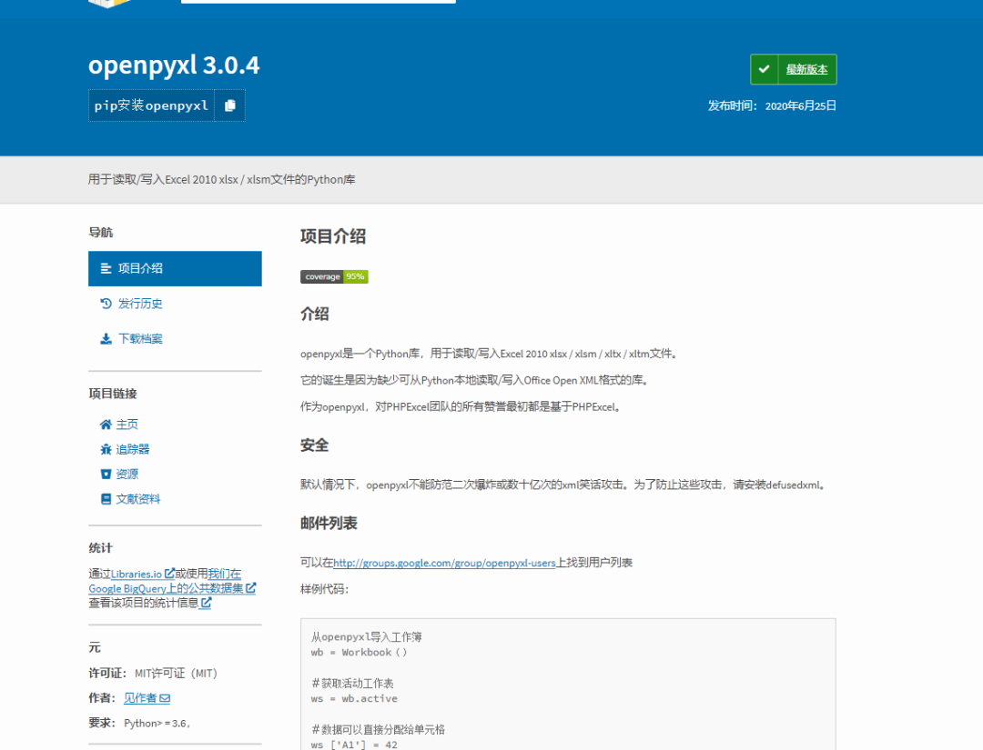Click the sentence mentioning PHPExcel team
983x750 pixels.
coord(461,407)
